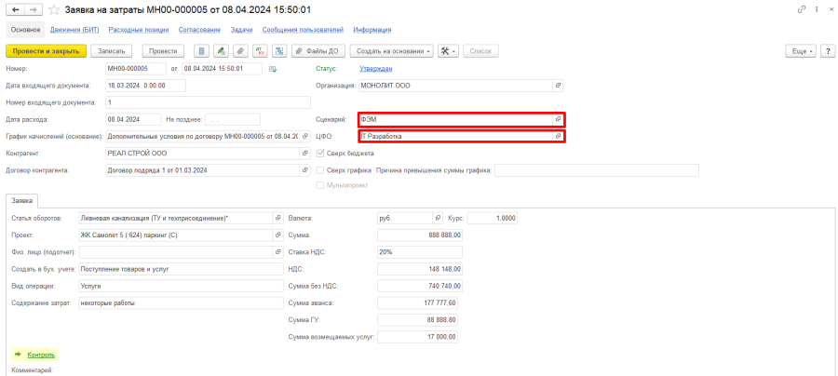The image size is (838, 376).
Task: Go back with the left arrow button
Action: (x=14, y=9)
